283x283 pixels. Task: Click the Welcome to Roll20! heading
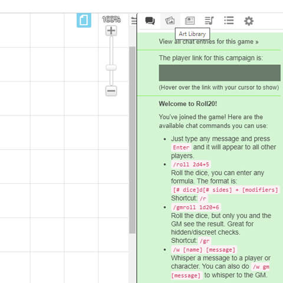pos(188,104)
